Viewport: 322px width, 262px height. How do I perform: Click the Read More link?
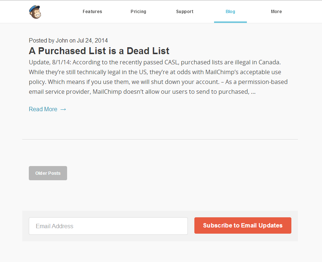(43, 109)
